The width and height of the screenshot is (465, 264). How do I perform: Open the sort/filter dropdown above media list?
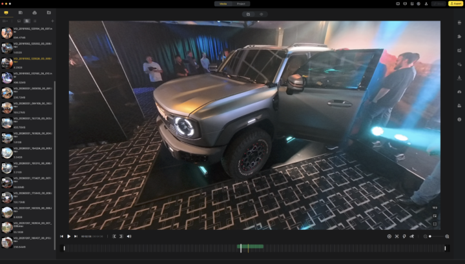point(5,21)
